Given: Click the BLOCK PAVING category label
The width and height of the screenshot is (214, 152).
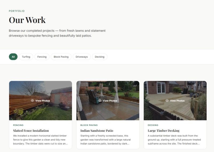Looking at the screenshot, I should click(89, 125).
